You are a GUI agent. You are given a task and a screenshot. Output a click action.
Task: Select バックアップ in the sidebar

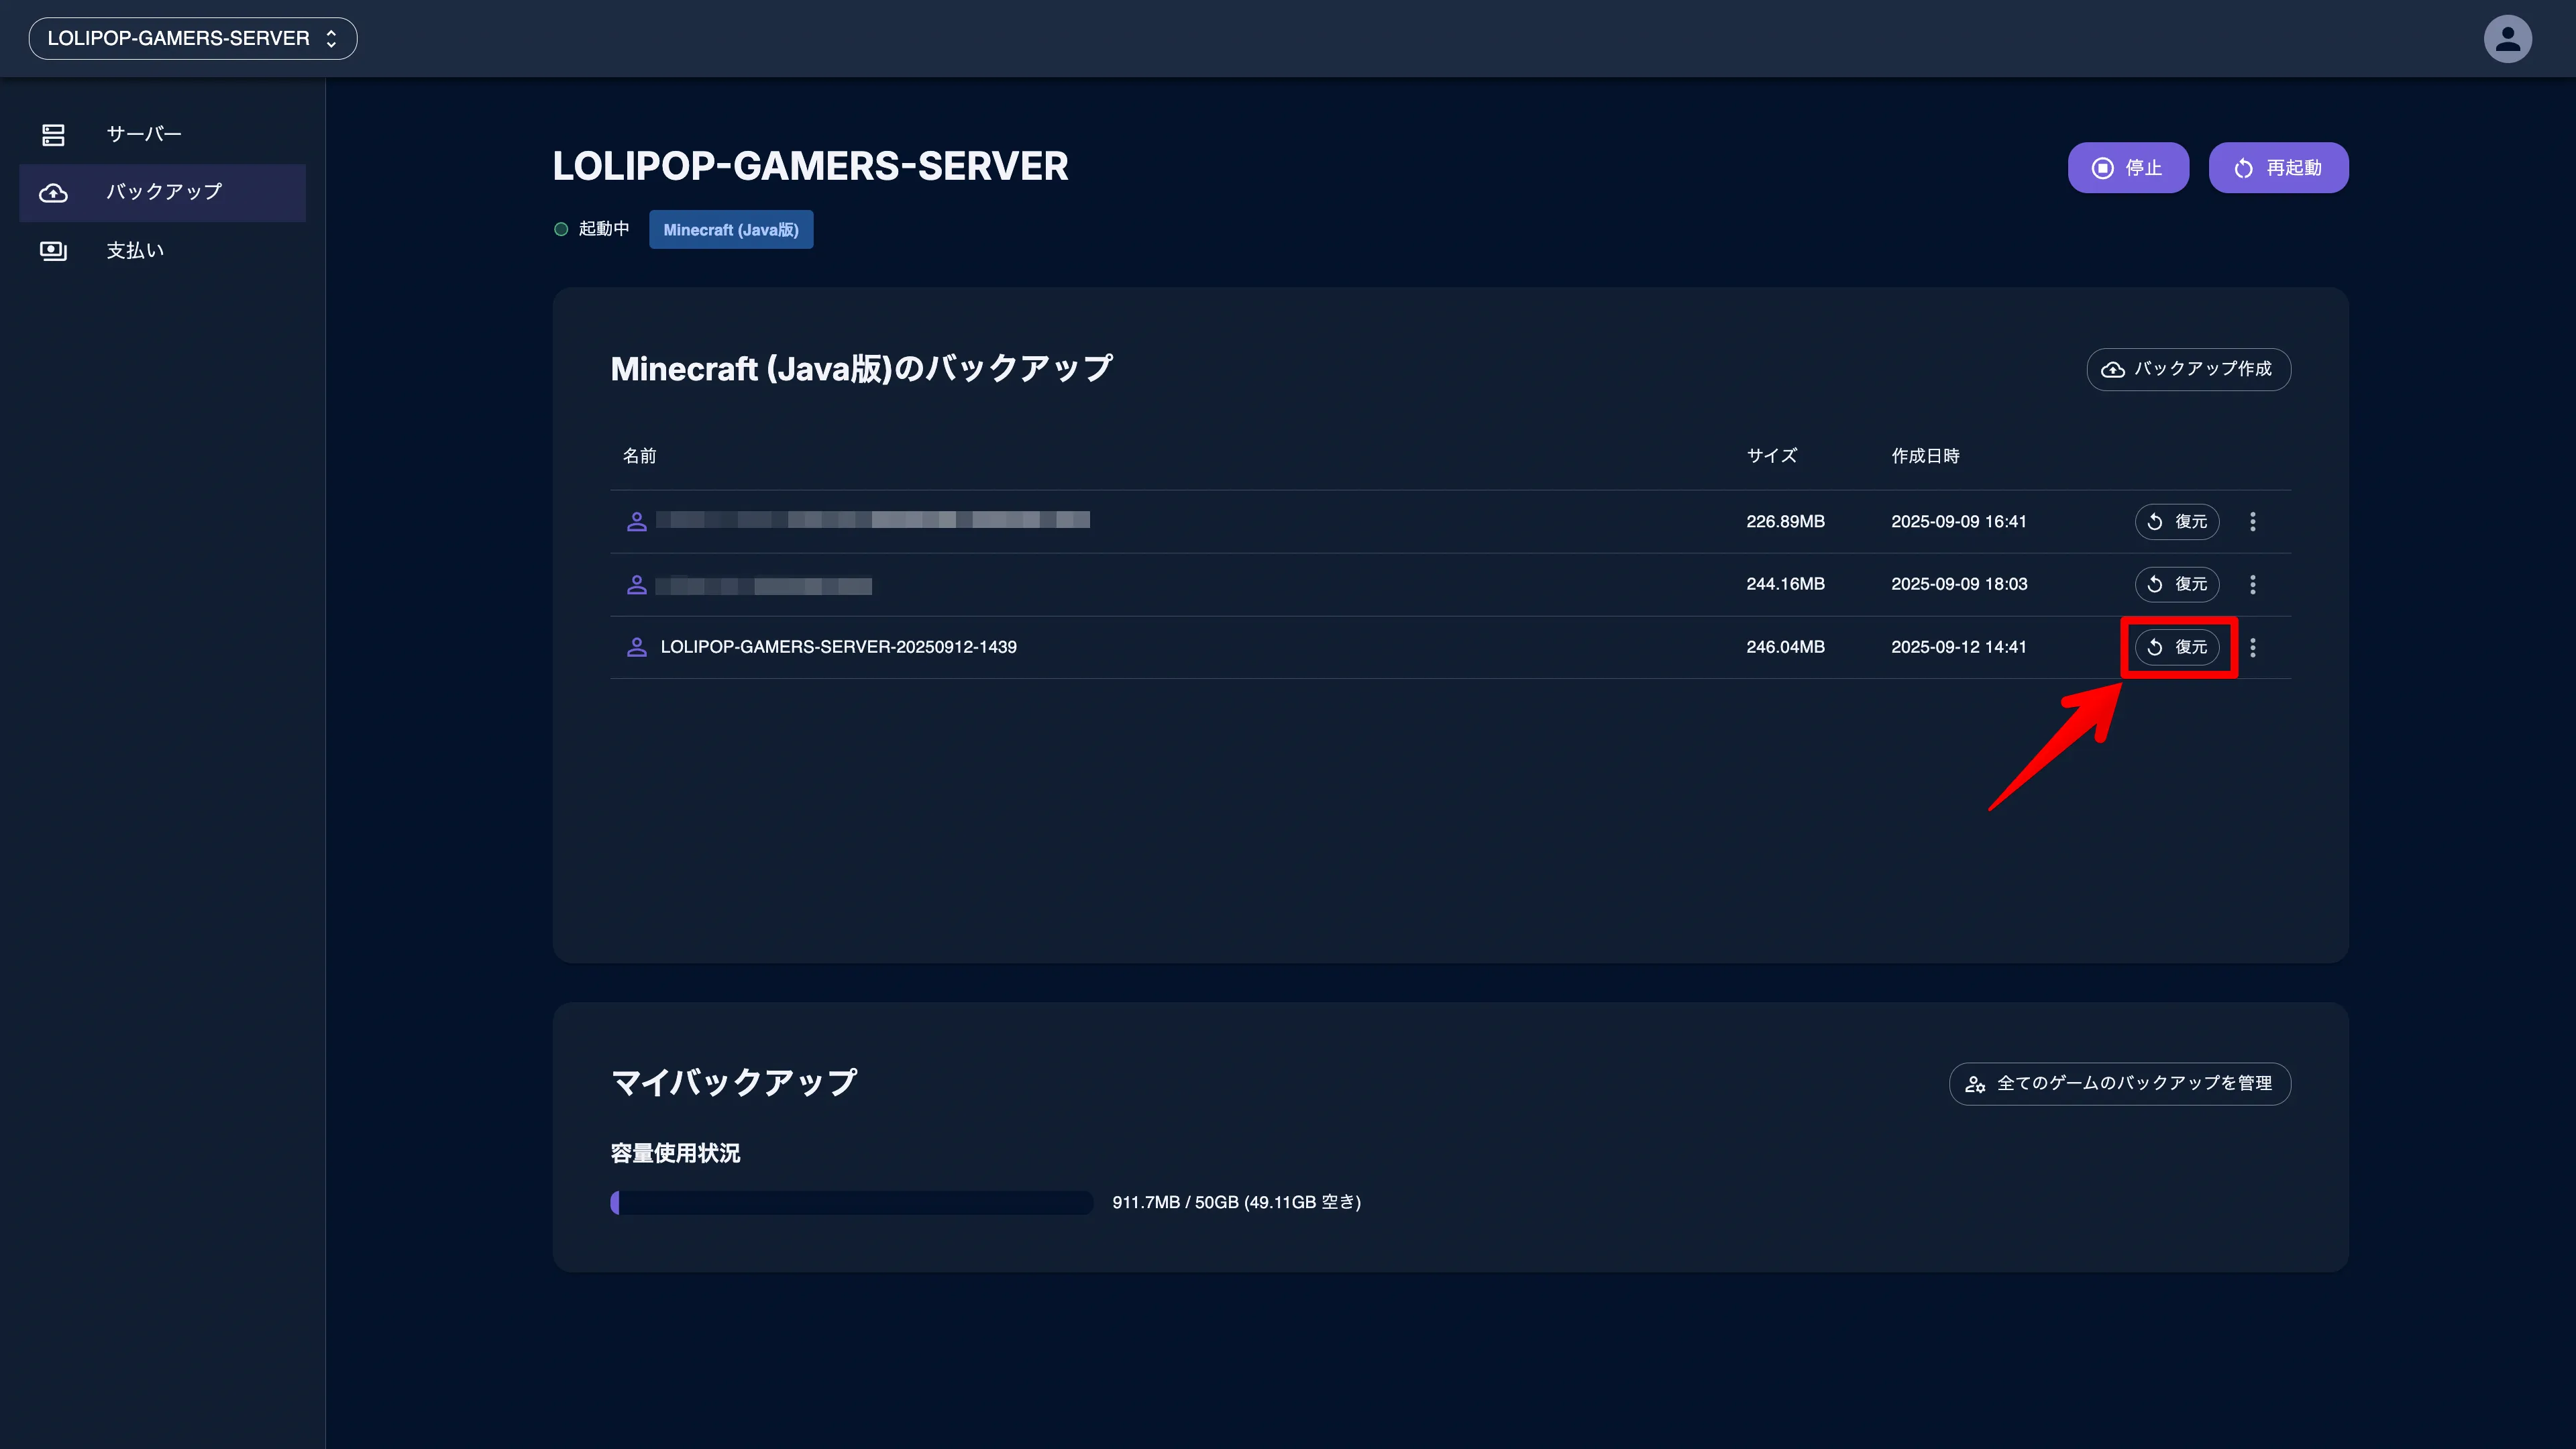163,192
